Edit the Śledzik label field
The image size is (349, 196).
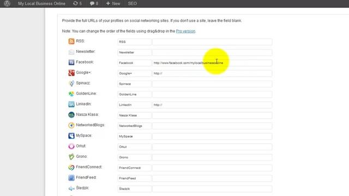pyautogui.click(x=134, y=189)
